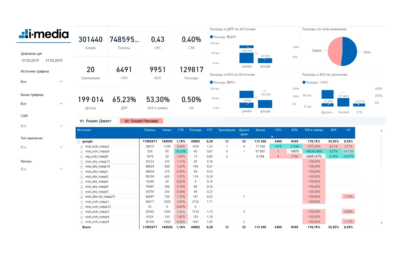Image resolution: width=402 pixels, height=255 pixels.
Task: Select the Поиск pie chart slice
Action: point(335,52)
